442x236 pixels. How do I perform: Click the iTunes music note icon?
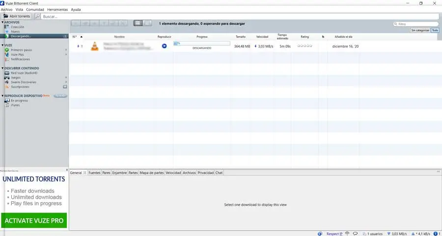[x=7, y=105]
